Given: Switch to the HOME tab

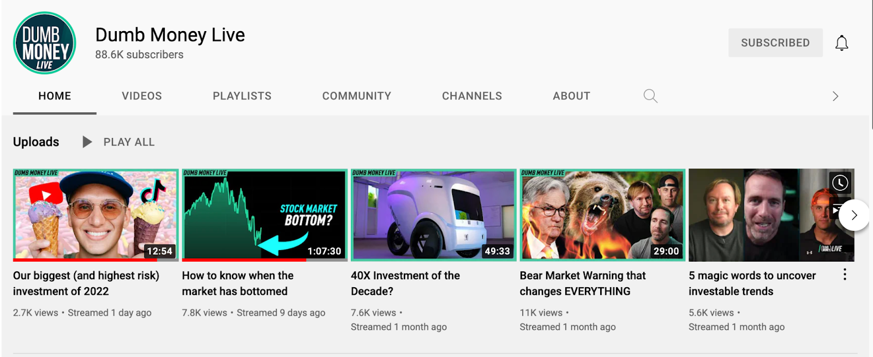Looking at the screenshot, I should (55, 96).
